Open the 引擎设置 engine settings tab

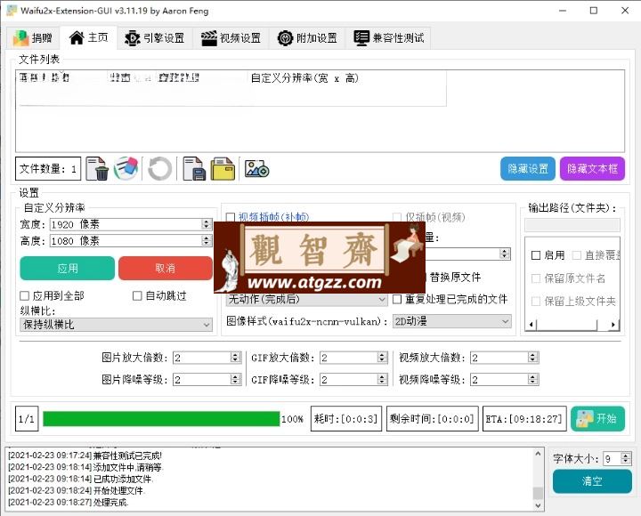(x=155, y=38)
